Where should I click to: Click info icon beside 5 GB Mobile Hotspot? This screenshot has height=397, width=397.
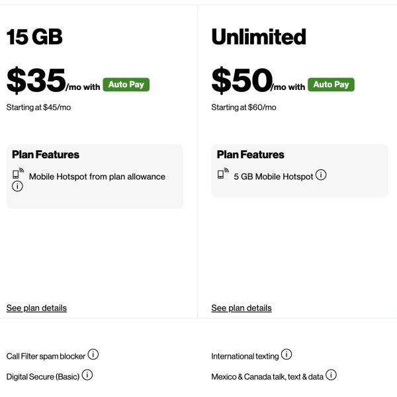pyautogui.click(x=321, y=175)
